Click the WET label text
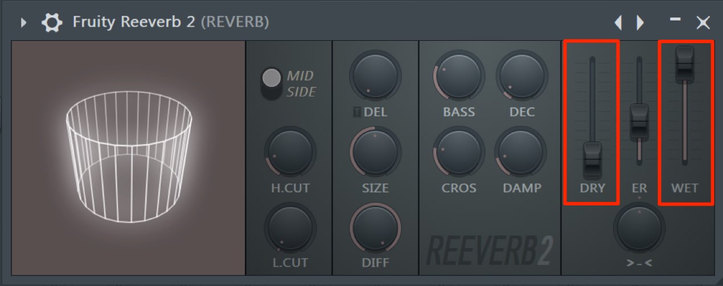The image size is (723, 286). tap(685, 188)
